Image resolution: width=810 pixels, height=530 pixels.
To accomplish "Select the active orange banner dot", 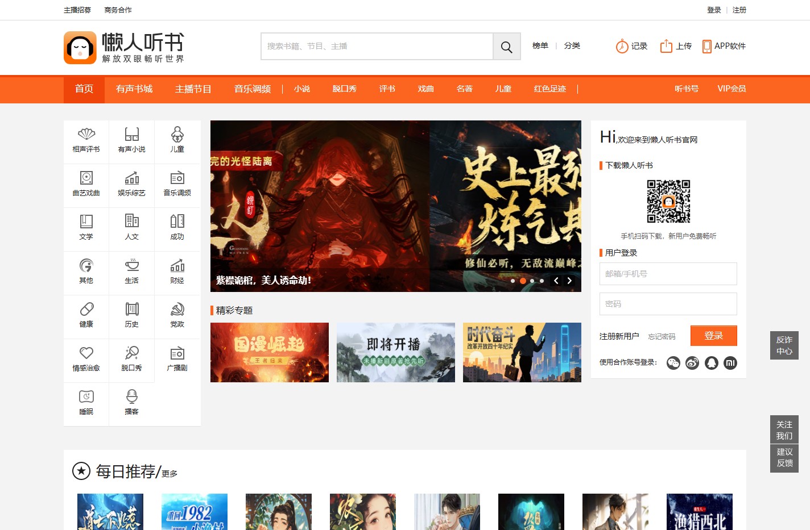I will 523,281.
